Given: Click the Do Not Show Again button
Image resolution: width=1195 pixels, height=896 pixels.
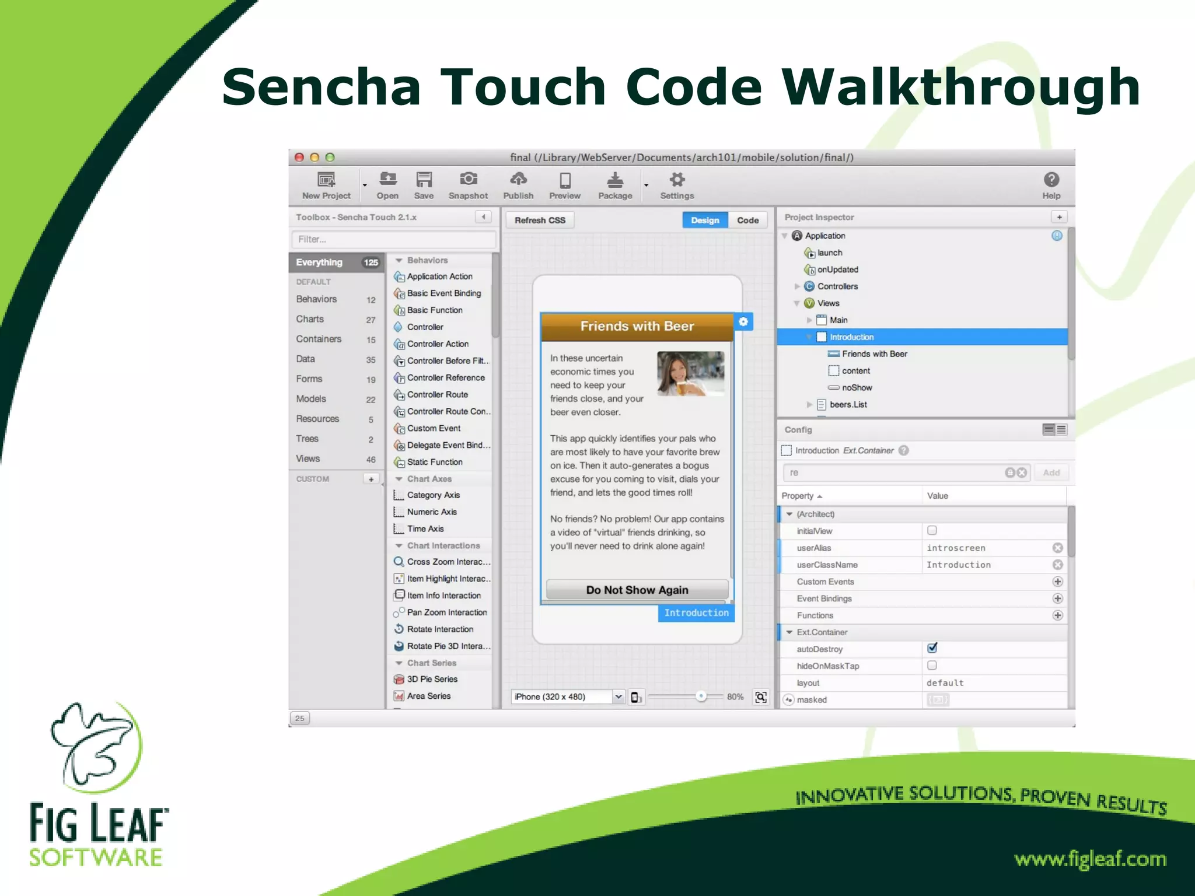Looking at the screenshot, I should click(637, 590).
